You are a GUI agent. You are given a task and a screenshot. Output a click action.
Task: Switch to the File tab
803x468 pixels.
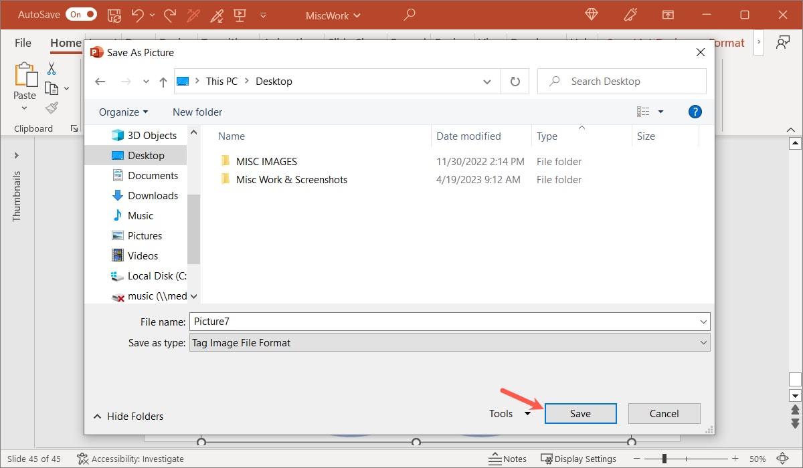[x=22, y=42]
